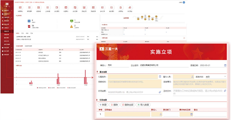Click the orange warning triangle stat icon
The width and height of the screenshot is (231, 120).
(x=71, y=27)
